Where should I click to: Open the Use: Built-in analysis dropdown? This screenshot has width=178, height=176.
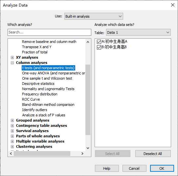click(94, 16)
